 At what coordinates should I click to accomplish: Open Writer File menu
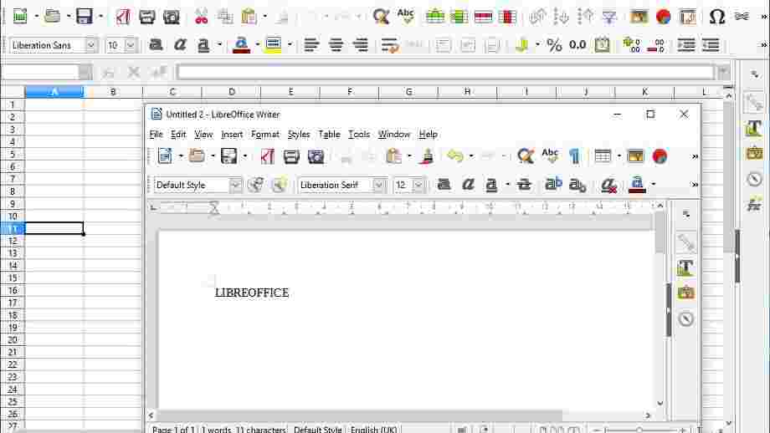[x=156, y=134]
